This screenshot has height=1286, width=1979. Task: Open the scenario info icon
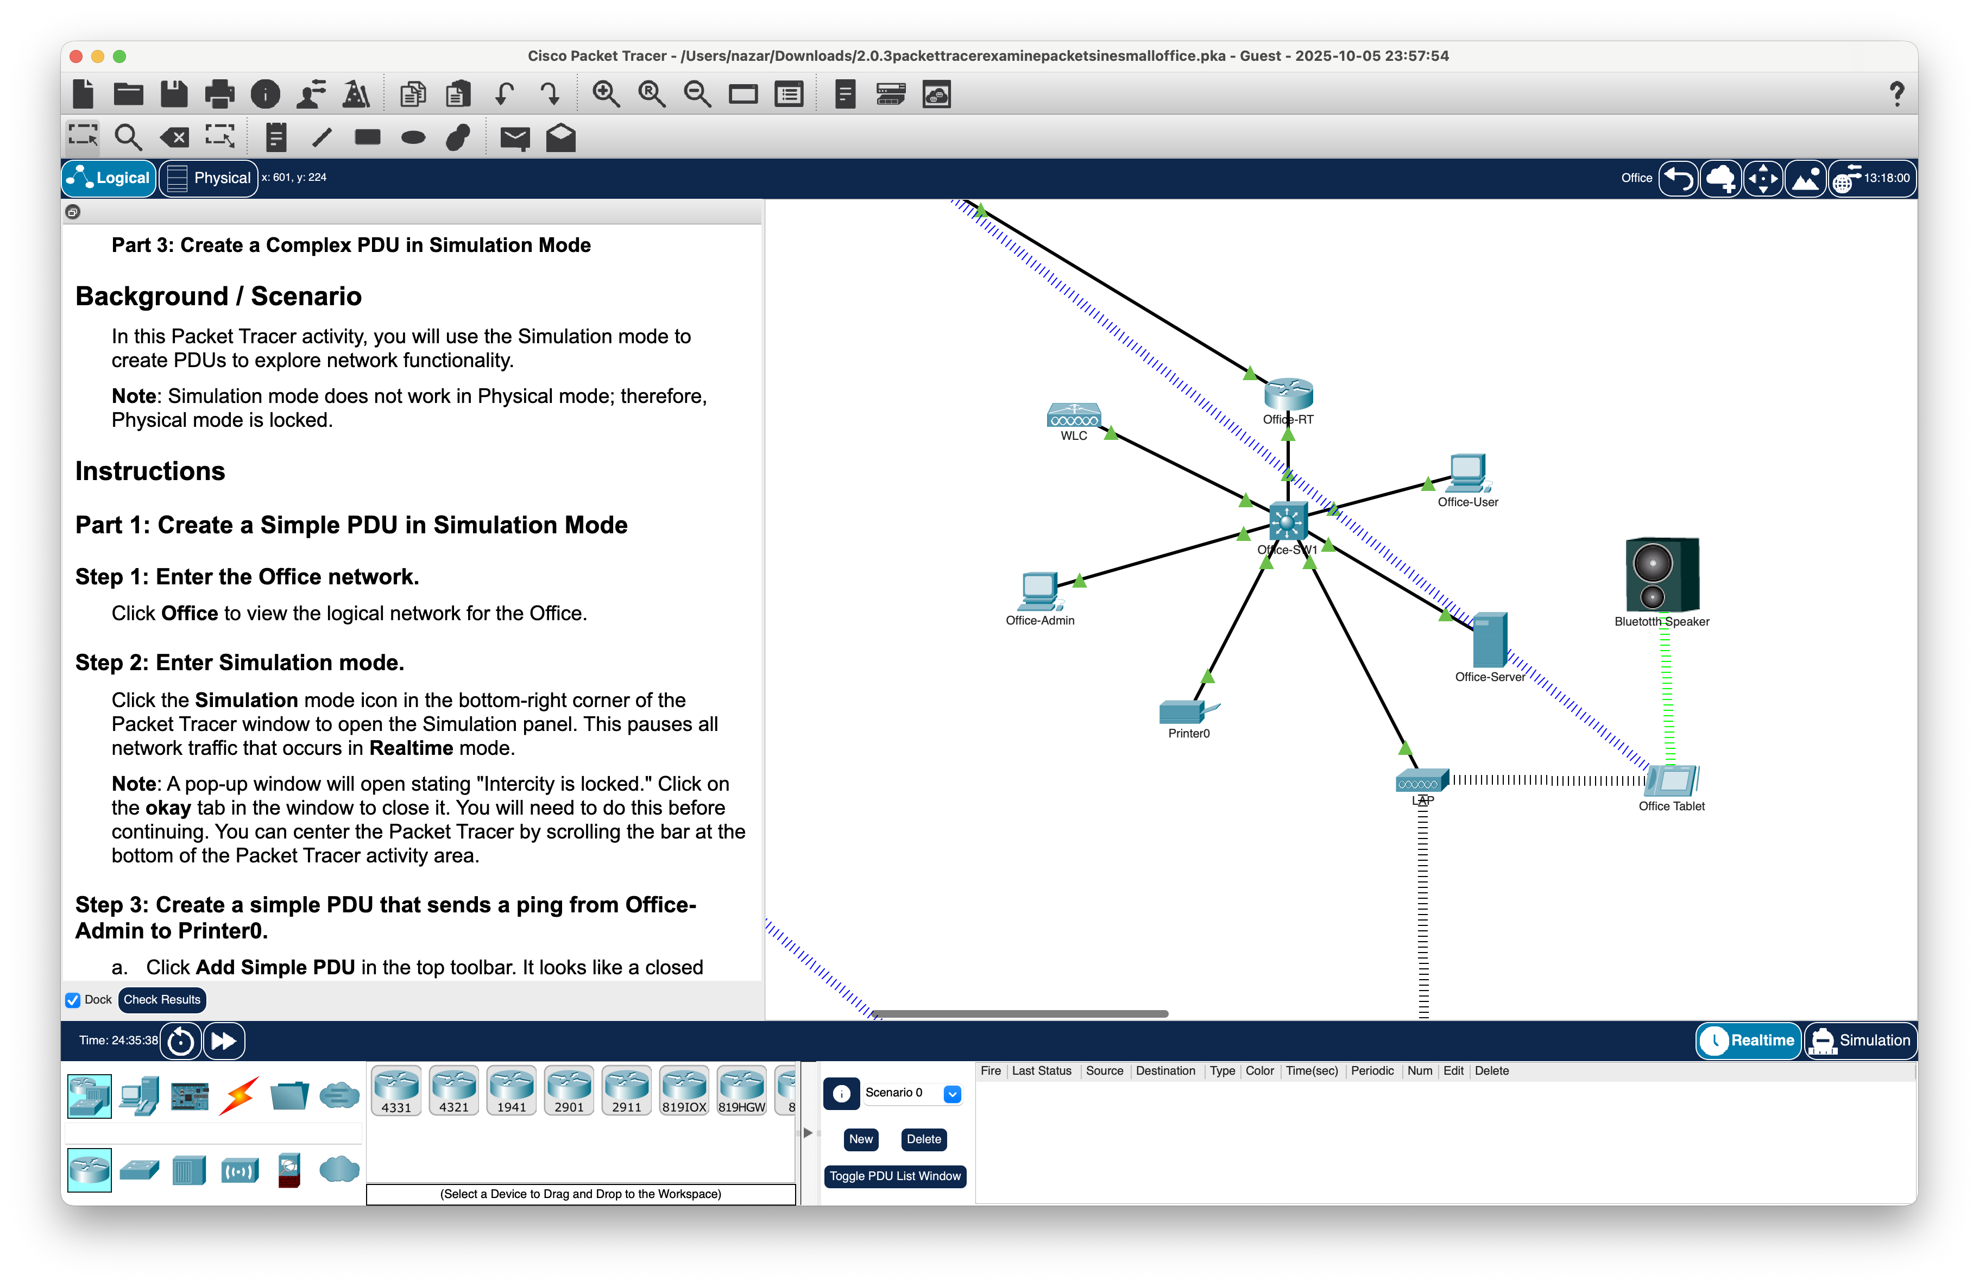pos(841,1093)
